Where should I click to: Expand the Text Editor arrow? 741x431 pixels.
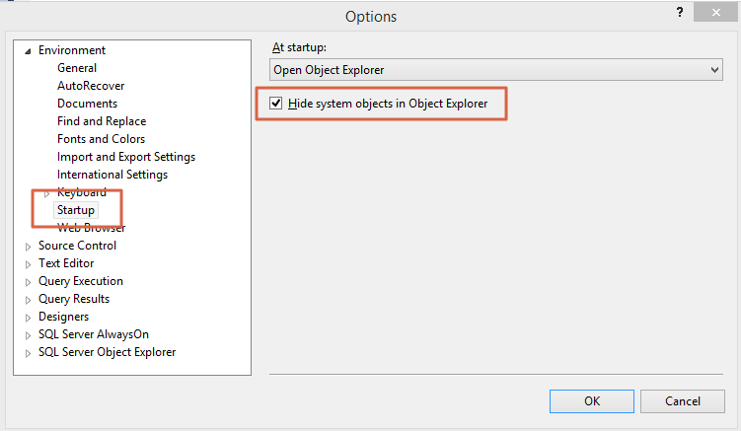[28, 264]
